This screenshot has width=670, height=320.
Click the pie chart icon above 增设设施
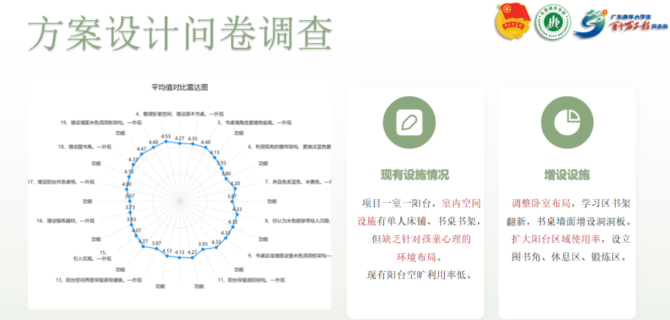click(567, 122)
